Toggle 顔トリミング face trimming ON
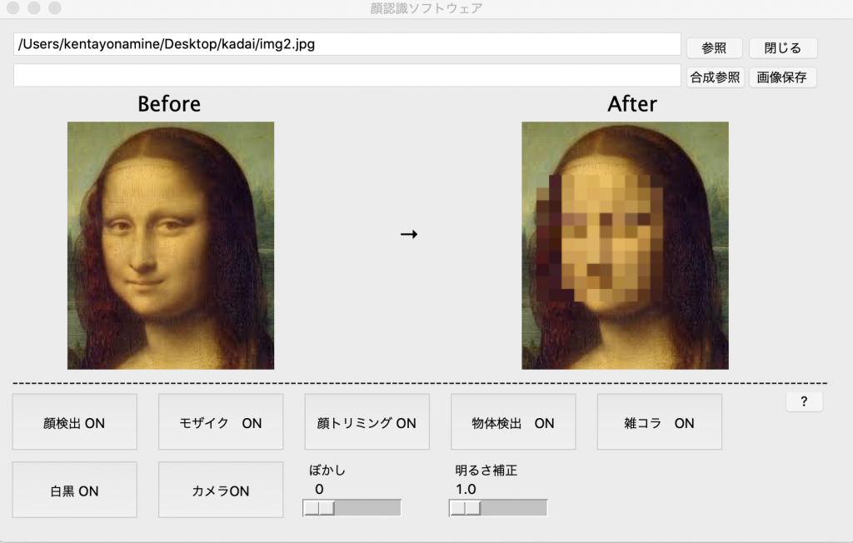Image resolution: width=853 pixels, height=543 pixels. click(x=367, y=422)
